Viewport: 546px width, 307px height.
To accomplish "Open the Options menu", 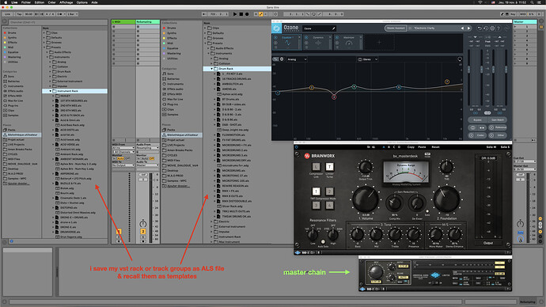I will click(x=82, y=2).
